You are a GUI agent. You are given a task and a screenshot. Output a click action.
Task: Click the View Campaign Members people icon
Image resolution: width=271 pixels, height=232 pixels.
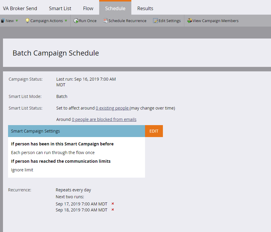pyautogui.click(x=189, y=21)
